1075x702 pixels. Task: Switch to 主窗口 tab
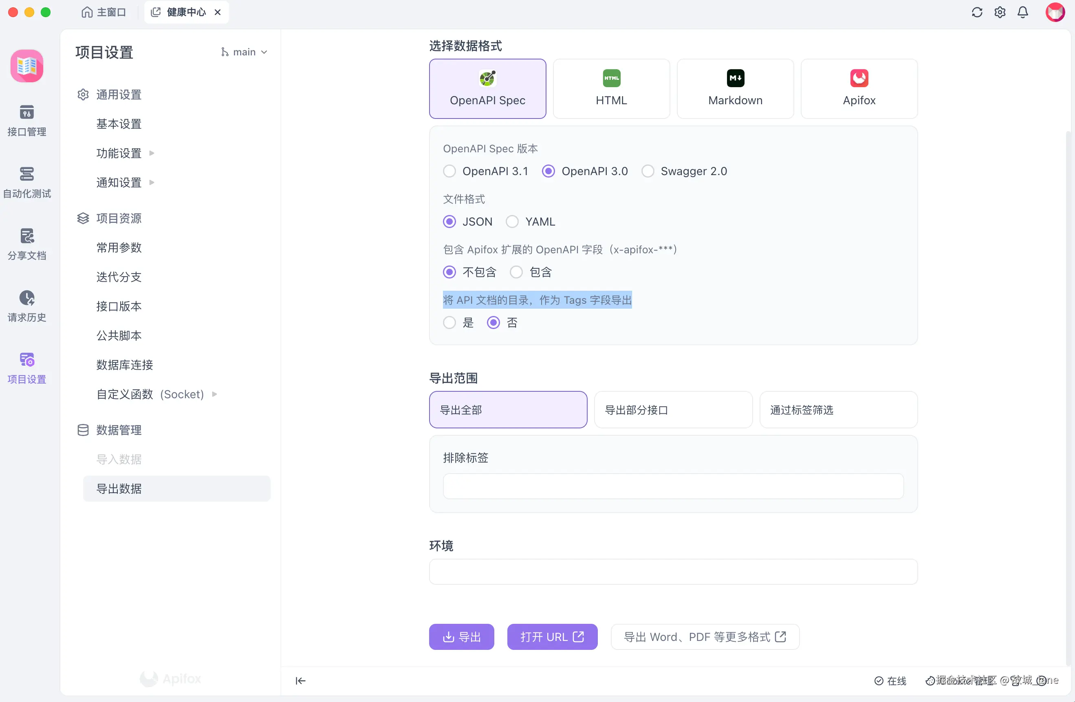point(104,12)
